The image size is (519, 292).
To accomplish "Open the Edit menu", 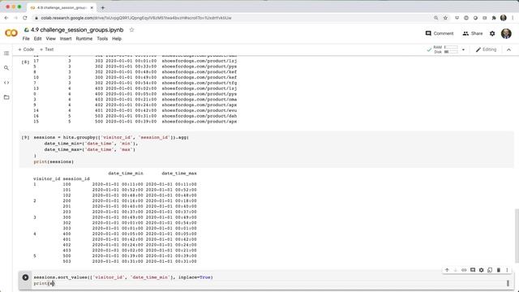I will coord(38,39).
